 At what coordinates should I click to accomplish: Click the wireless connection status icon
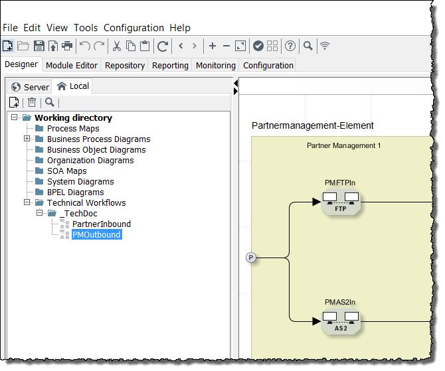pyautogui.click(x=325, y=46)
